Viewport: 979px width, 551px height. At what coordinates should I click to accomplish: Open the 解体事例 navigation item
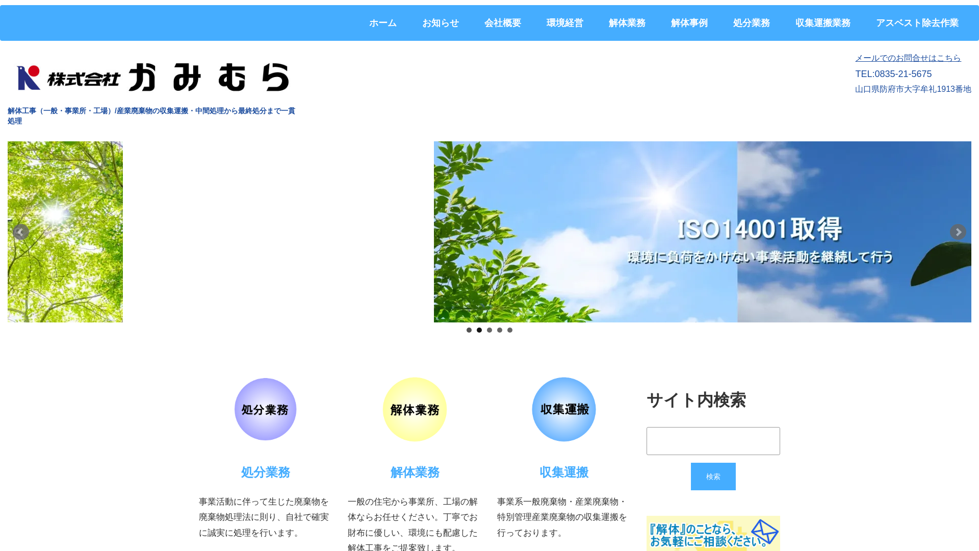tap(689, 22)
